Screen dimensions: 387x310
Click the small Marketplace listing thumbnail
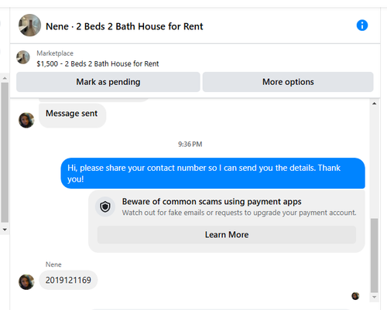tap(23, 57)
